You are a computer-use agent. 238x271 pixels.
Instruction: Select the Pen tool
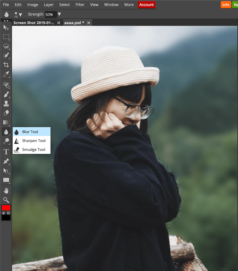tap(6, 161)
